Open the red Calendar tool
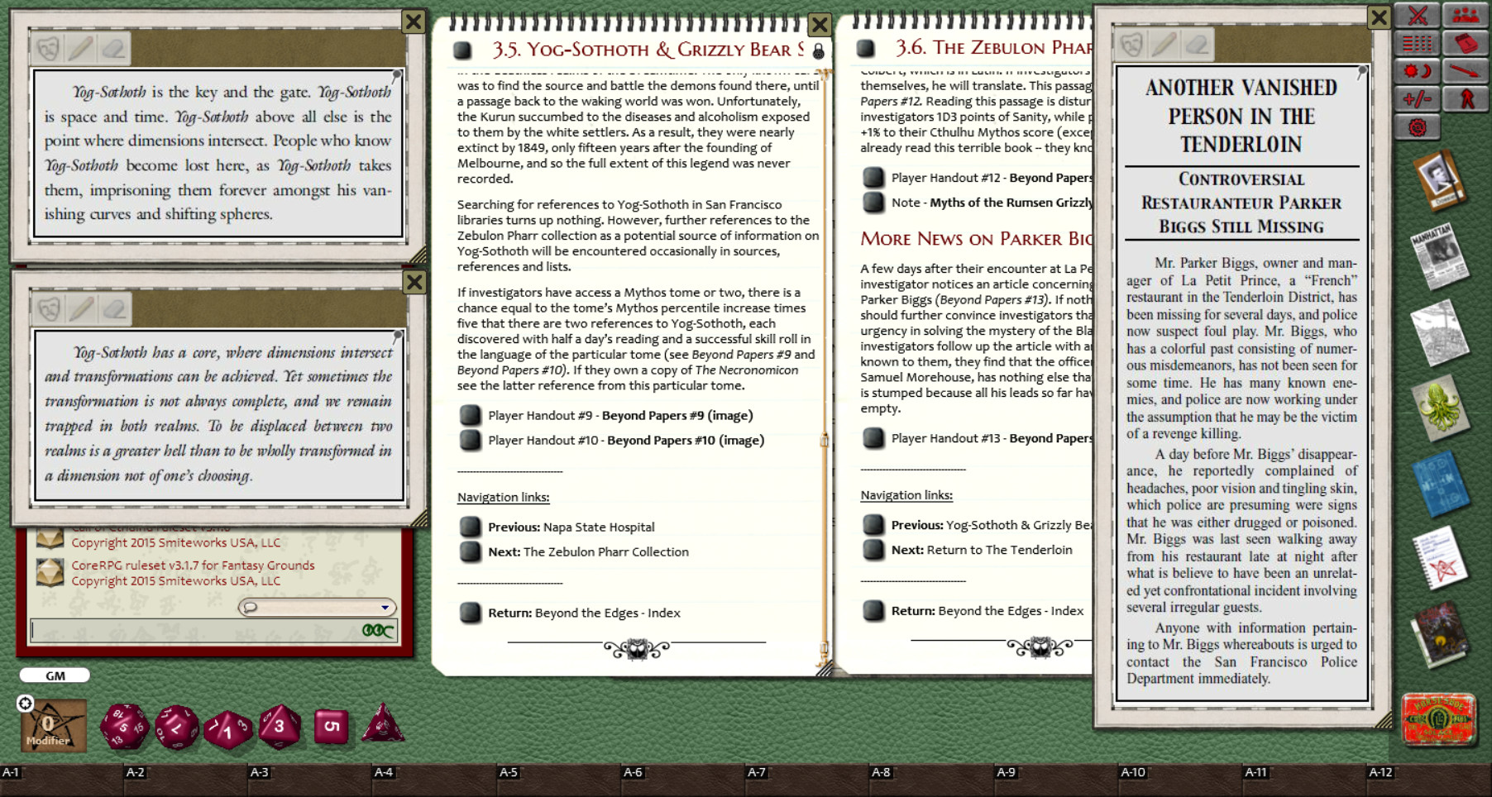Viewport: 1492px width, 797px height. pyautogui.click(x=1465, y=43)
